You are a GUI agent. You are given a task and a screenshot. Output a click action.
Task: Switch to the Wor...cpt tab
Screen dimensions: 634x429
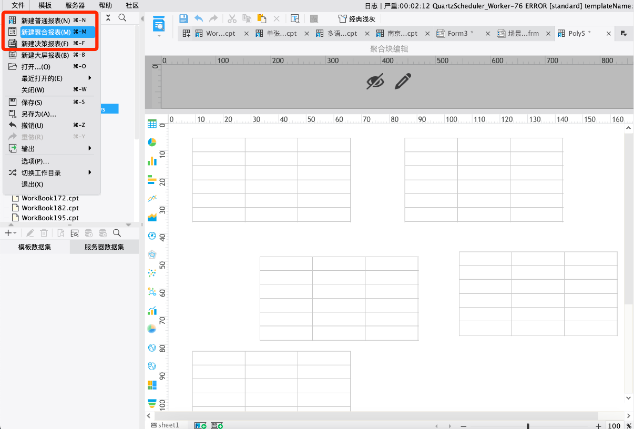(x=220, y=33)
